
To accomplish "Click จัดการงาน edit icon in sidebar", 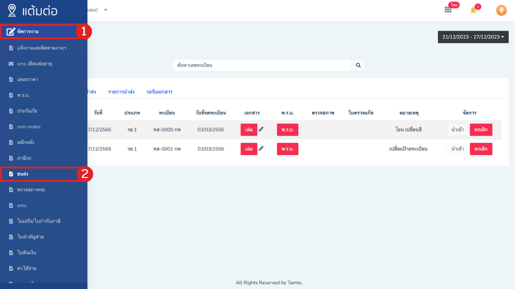I will tap(11, 32).
